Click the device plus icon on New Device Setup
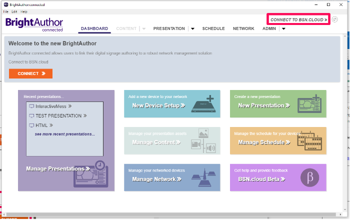Viewport: 352px width, 220px height. pos(204,103)
